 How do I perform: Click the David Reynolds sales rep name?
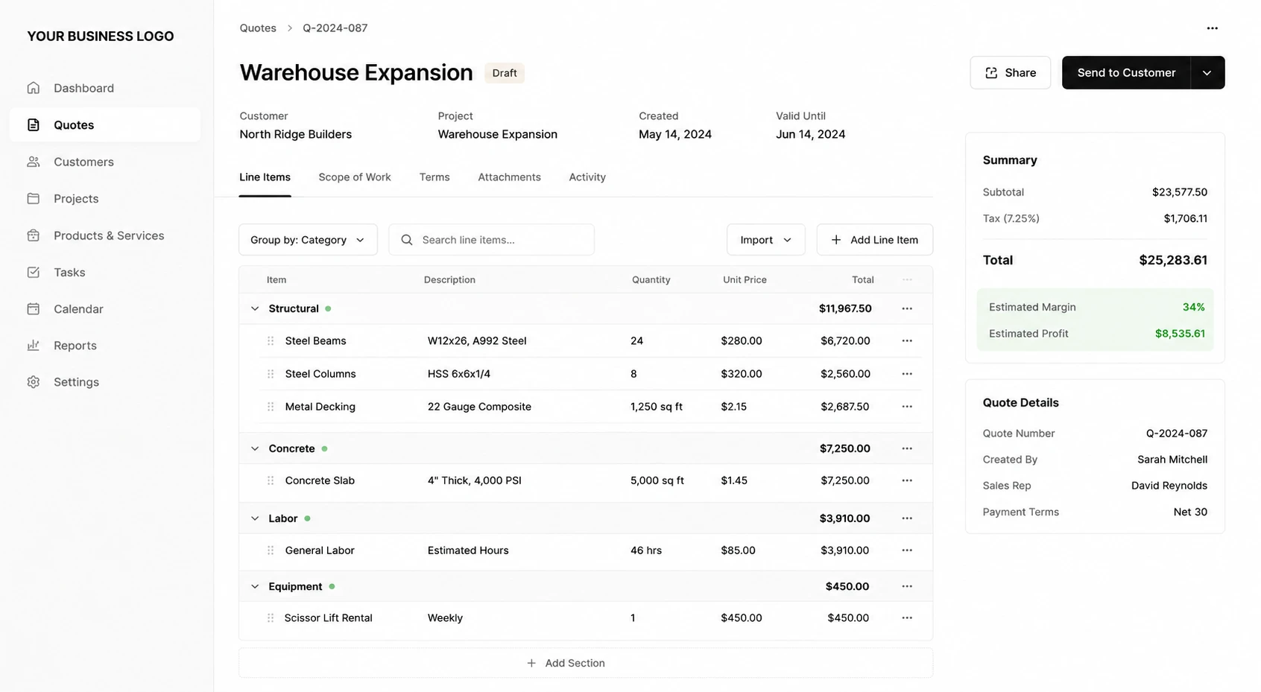(x=1169, y=486)
